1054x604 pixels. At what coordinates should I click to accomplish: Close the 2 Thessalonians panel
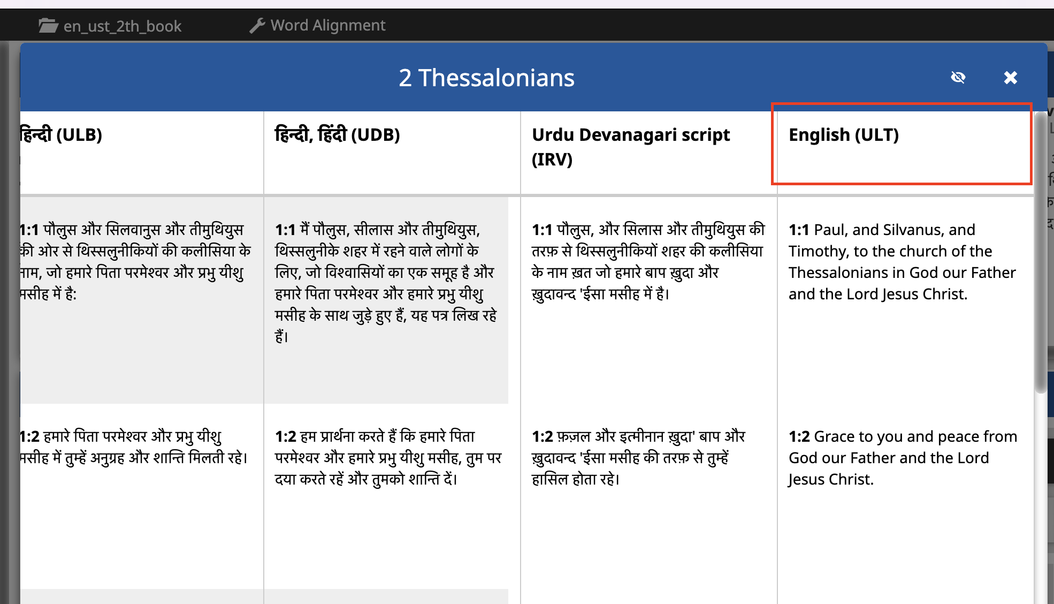(x=1010, y=78)
